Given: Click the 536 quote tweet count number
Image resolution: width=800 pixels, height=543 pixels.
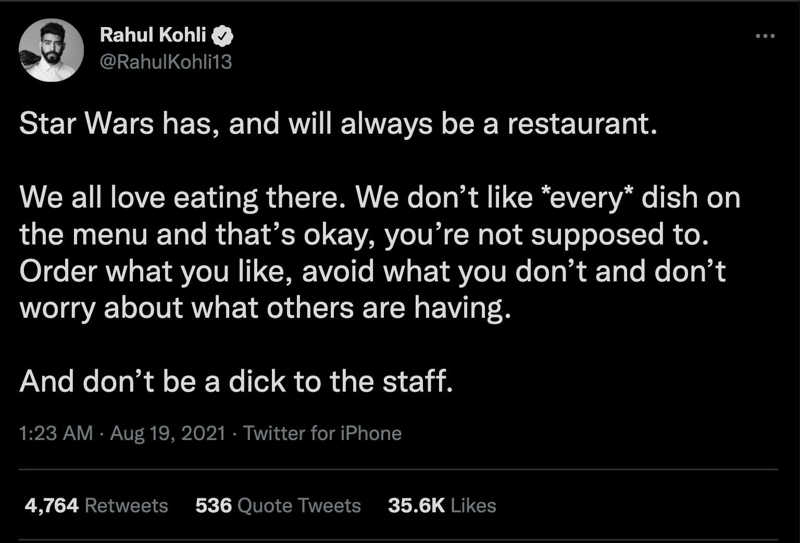Looking at the screenshot, I should tap(214, 506).
